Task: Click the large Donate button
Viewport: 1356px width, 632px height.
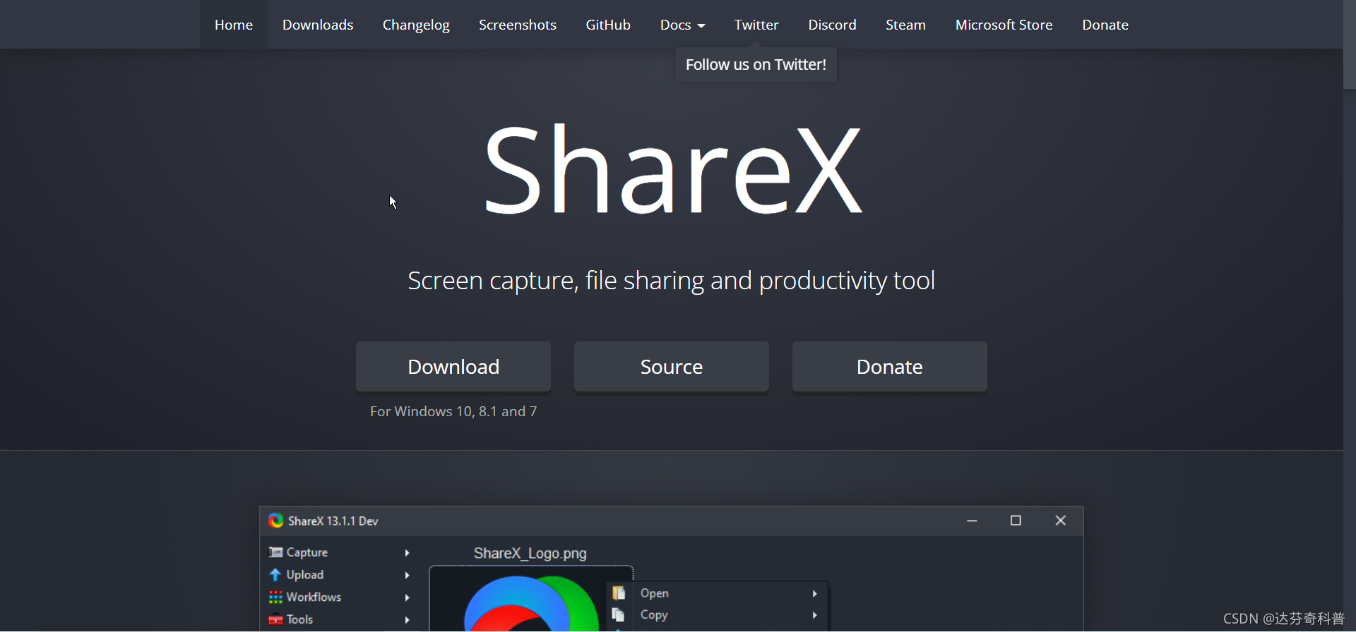Action: point(890,367)
